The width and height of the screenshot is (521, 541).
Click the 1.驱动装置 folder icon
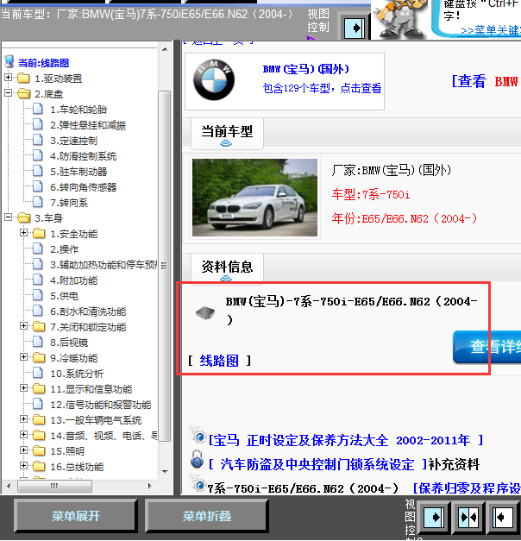[23, 78]
